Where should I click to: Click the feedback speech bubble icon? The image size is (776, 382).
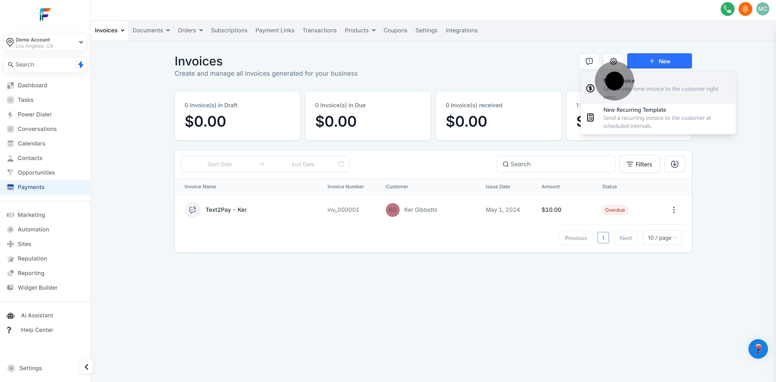click(x=589, y=61)
